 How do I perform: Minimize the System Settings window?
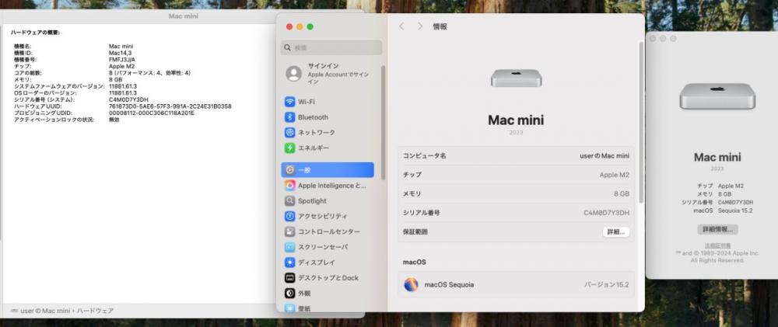300,26
